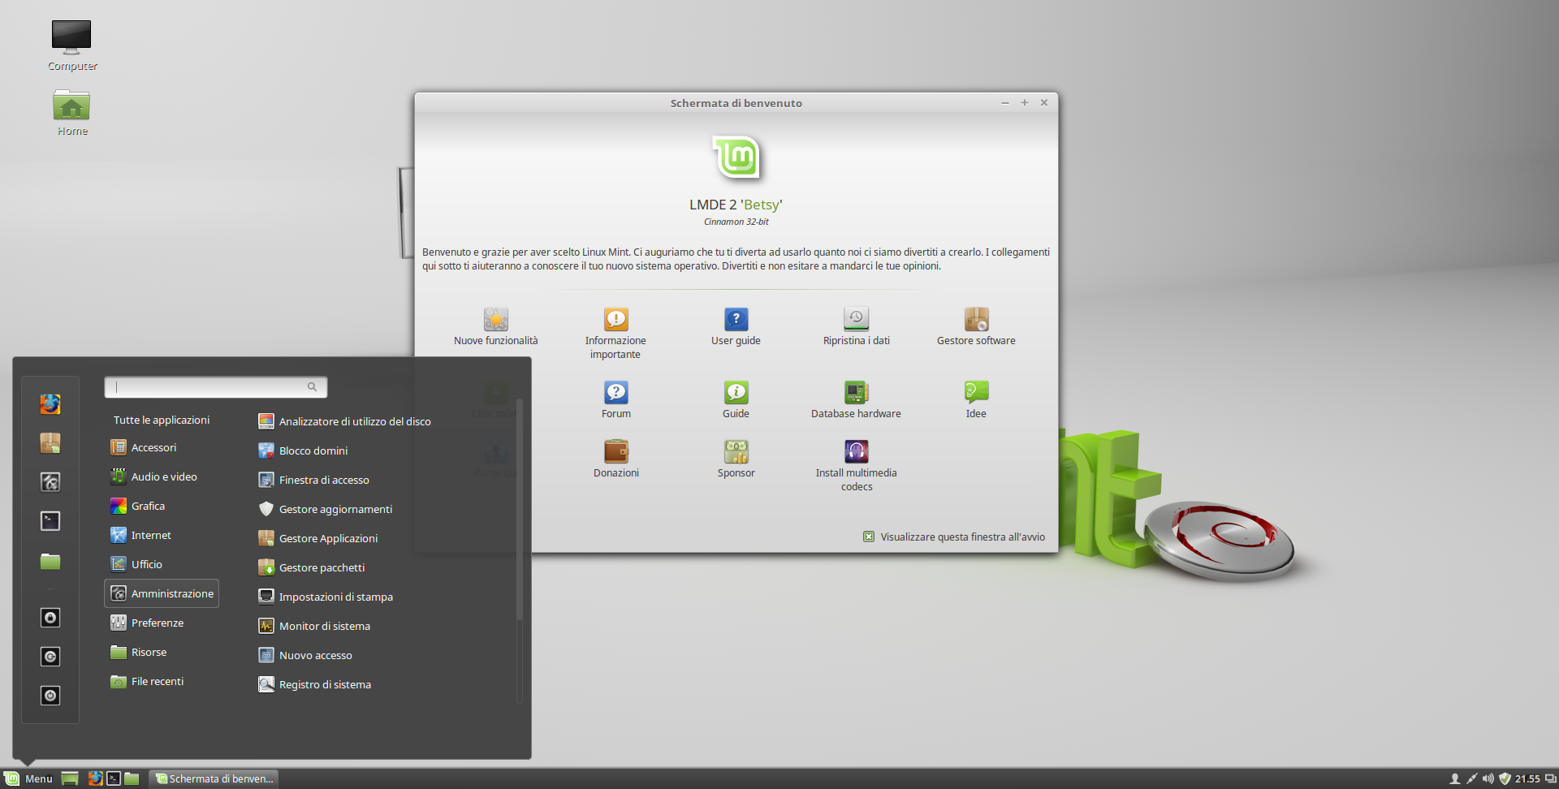Screen dimensions: 1559x789
Task: Click shutdown icon in menu sidebar
Action: (50, 696)
